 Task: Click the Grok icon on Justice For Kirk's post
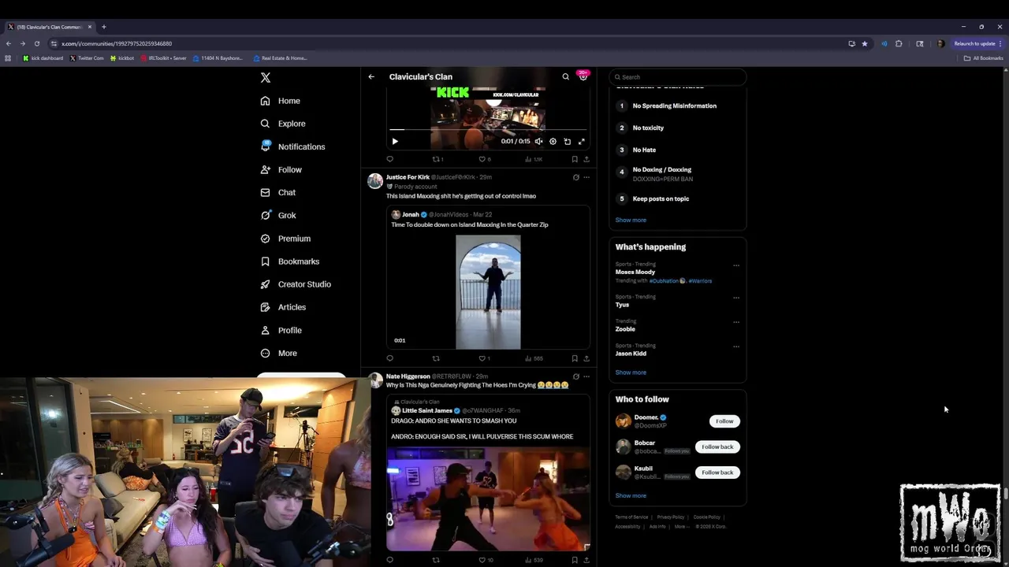pyautogui.click(x=576, y=177)
